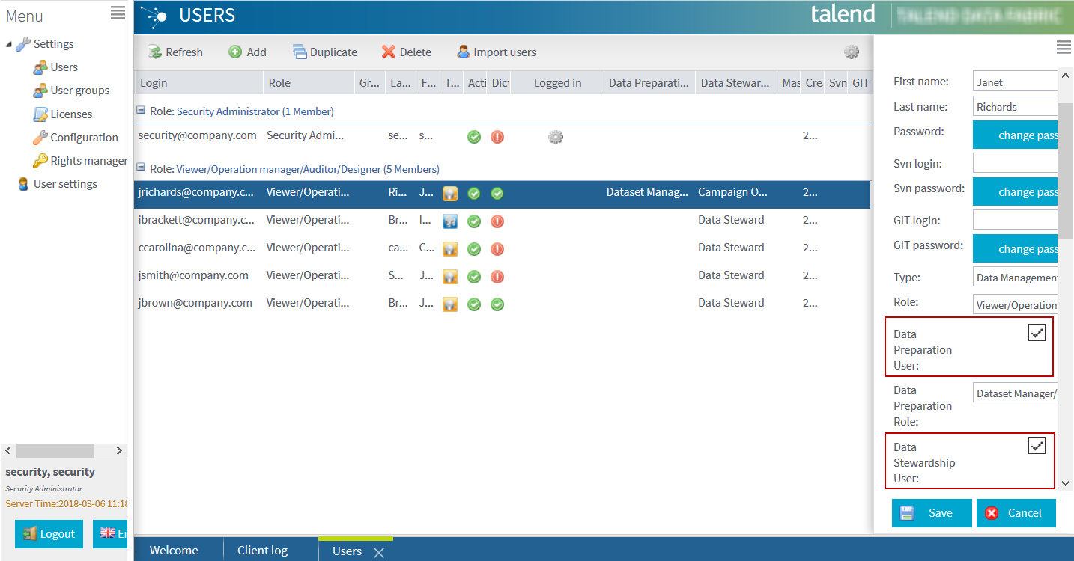Click hamburger icon beside Menu title
Viewport: 1074px width, 561px height.
point(118,13)
